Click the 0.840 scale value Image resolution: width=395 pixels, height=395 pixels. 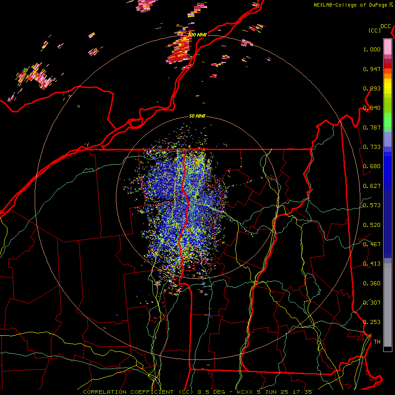click(x=372, y=108)
